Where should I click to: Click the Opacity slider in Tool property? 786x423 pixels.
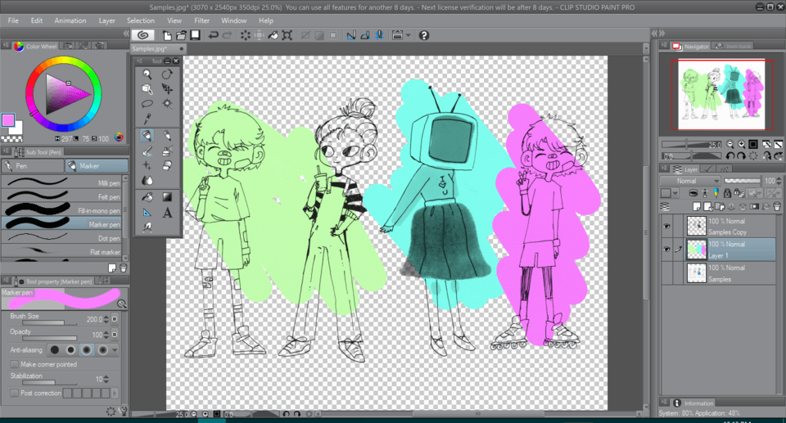click(x=43, y=337)
